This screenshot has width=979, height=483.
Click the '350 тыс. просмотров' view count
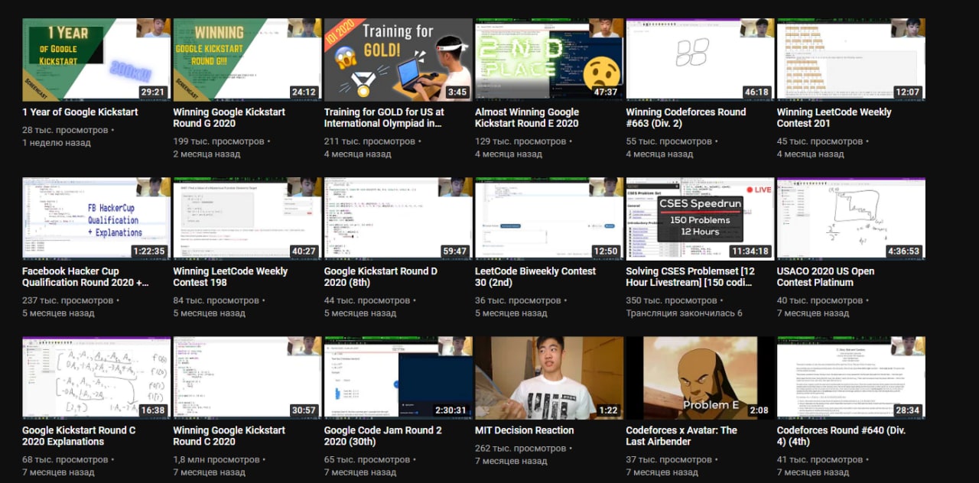(x=672, y=300)
